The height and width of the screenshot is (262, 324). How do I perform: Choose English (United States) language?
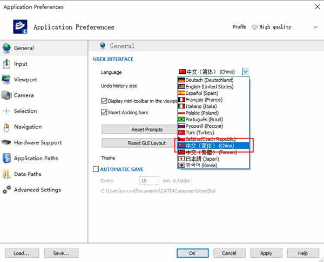click(x=213, y=87)
